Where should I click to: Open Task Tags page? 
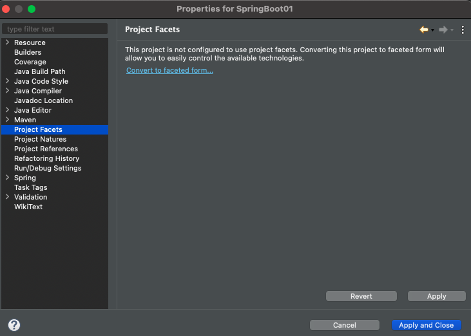pos(31,187)
